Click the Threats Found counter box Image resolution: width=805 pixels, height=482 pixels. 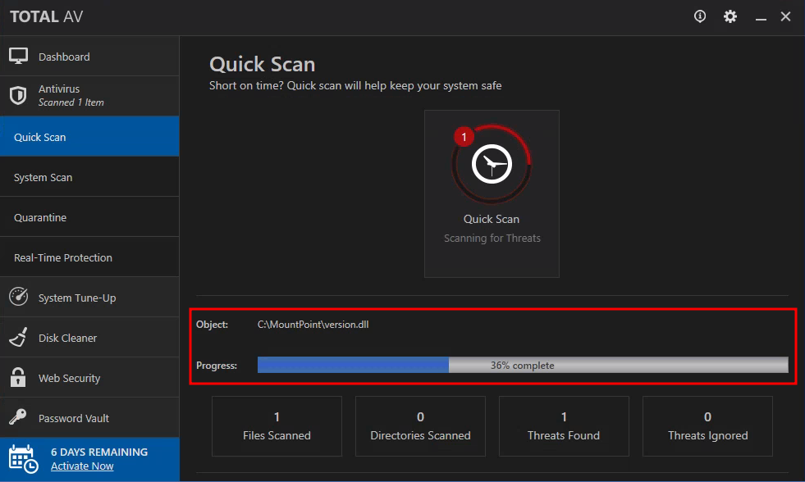tap(564, 426)
